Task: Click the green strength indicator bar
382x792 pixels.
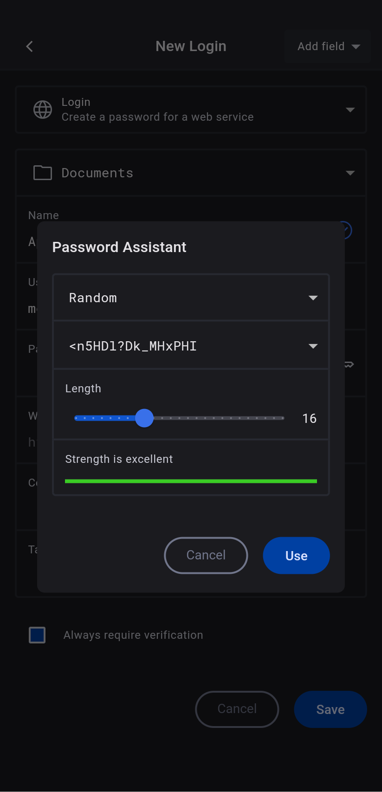Action: point(191,481)
